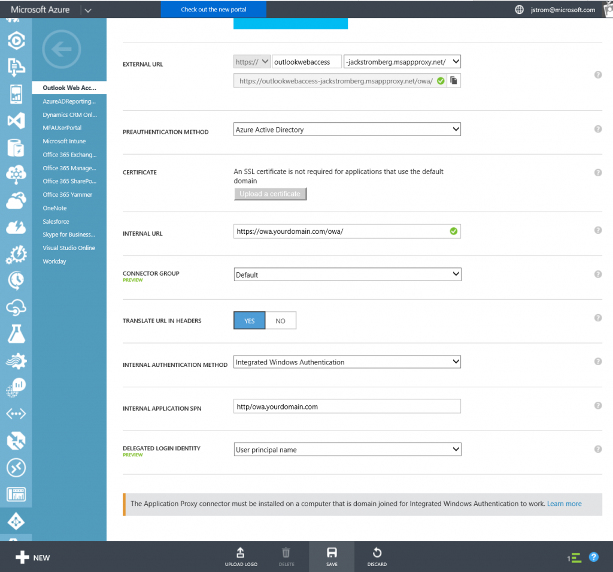The height and width of the screenshot is (572, 613).
Task: Set Translate URL in Headers to YES
Action: tap(249, 321)
